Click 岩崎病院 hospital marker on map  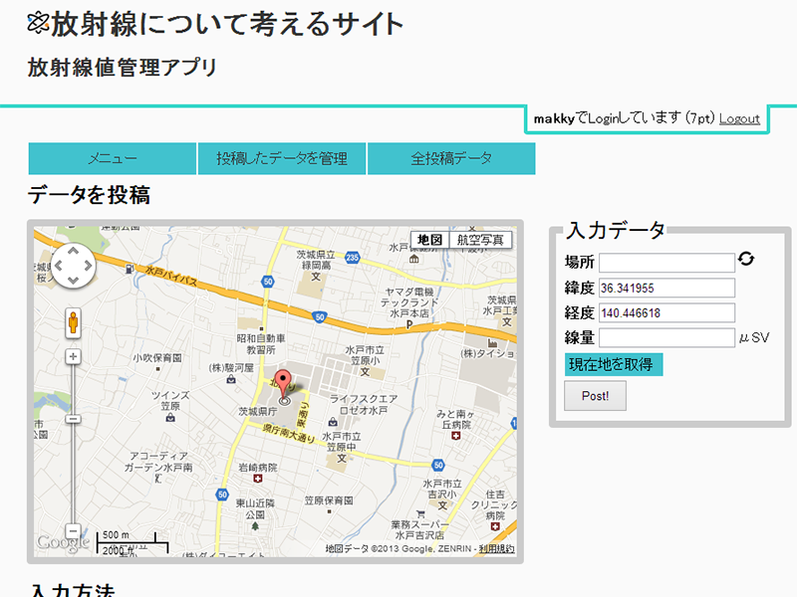pyautogui.click(x=258, y=479)
